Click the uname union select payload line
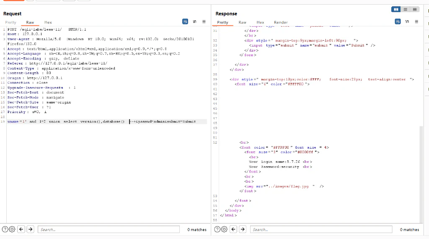Image resolution: width=429 pixels, height=239 pixels. tap(101, 121)
